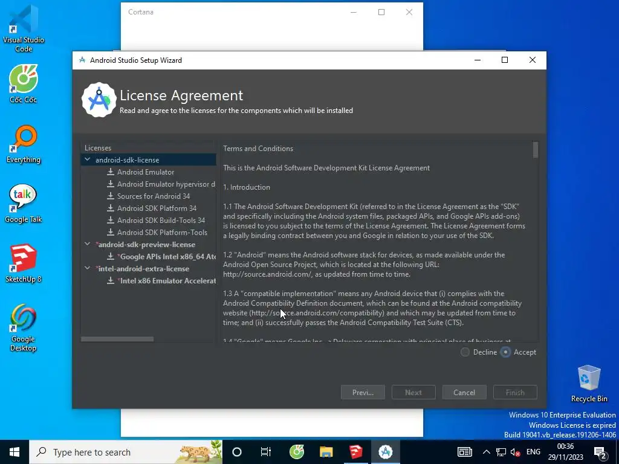619x464 pixels.
Task: Click download icon beside Android SDK Platform 34
Action: 111,208
